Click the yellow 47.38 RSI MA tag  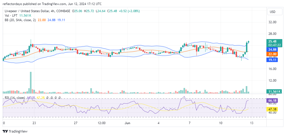coord(272,109)
